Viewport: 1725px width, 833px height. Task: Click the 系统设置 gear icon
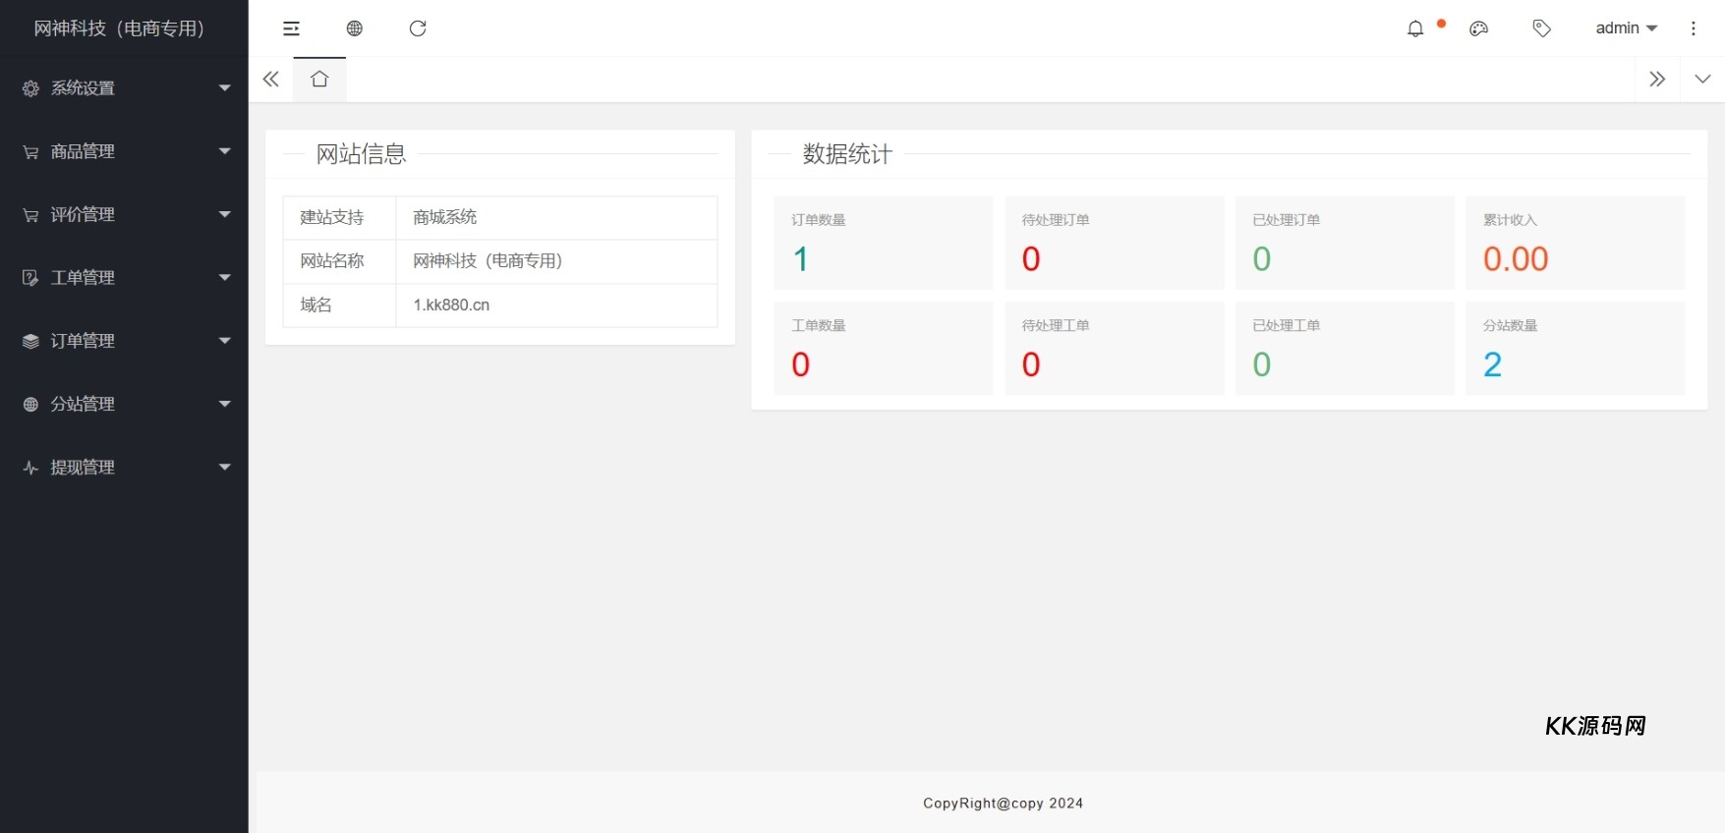[x=30, y=88]
